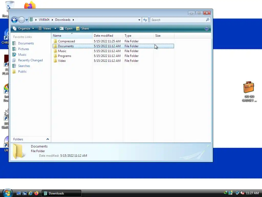
Task: Sort by Date modified column header
Action: [x=108, y=35]
